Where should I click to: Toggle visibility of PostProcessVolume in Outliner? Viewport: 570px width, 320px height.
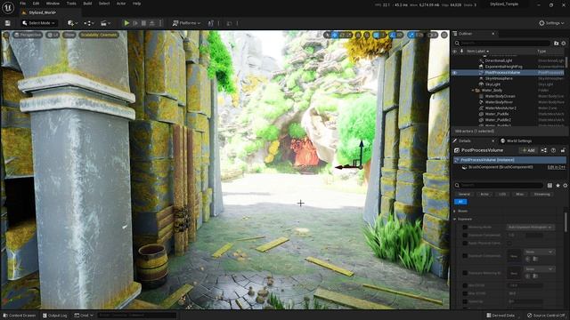tap(455, 73)
